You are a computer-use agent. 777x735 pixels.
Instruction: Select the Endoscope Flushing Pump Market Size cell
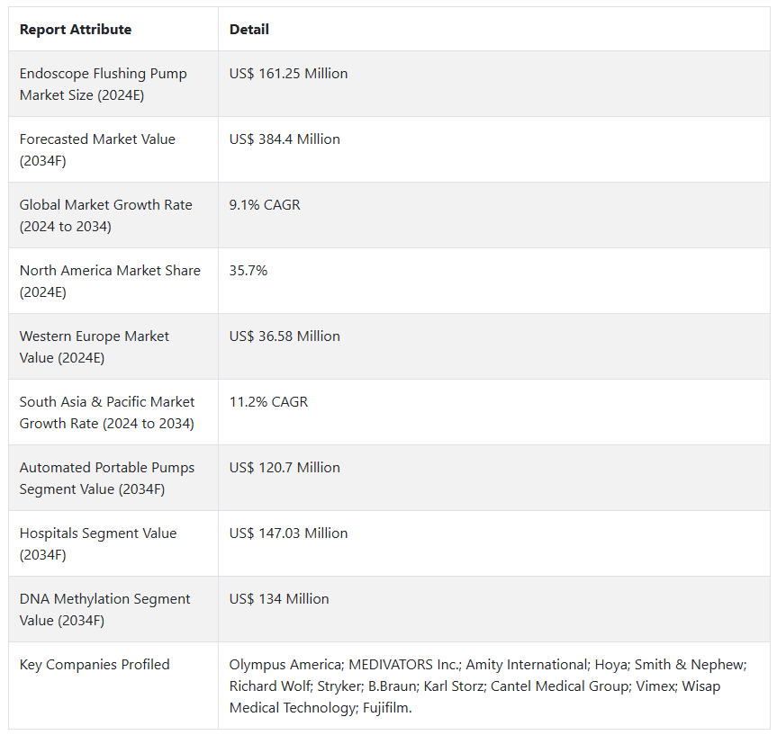point(104,85)
